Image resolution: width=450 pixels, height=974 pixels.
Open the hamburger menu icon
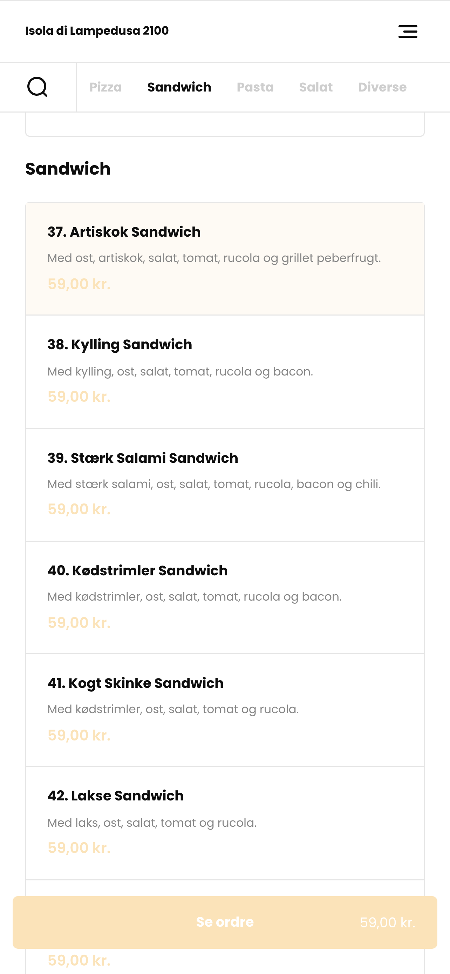tap(408, 32)
